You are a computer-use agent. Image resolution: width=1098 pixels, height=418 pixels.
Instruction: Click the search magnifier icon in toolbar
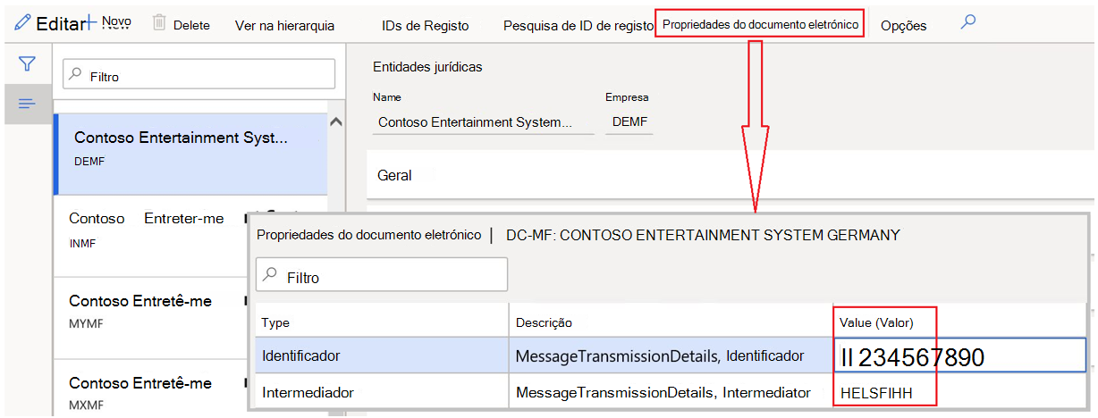click(967, 23)
